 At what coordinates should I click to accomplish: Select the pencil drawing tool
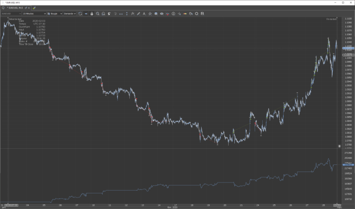tap(138, 14)
